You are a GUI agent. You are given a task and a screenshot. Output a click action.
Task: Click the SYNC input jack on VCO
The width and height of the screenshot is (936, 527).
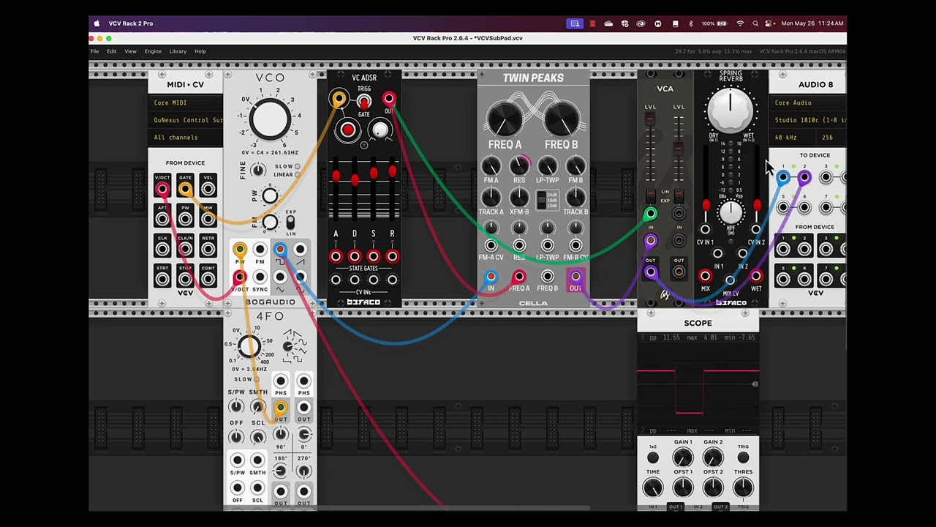point(260,277)
